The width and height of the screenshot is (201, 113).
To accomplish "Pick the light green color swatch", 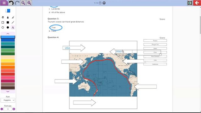I will [x=8, y=50].
